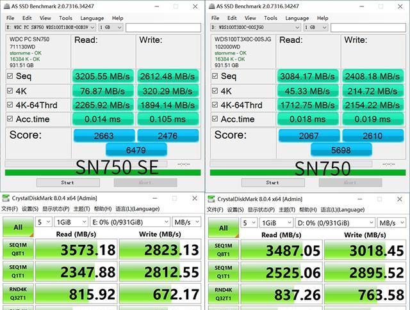Click Start button in left AS SSD window
The image size is (410, 310).
coord(68,182)
